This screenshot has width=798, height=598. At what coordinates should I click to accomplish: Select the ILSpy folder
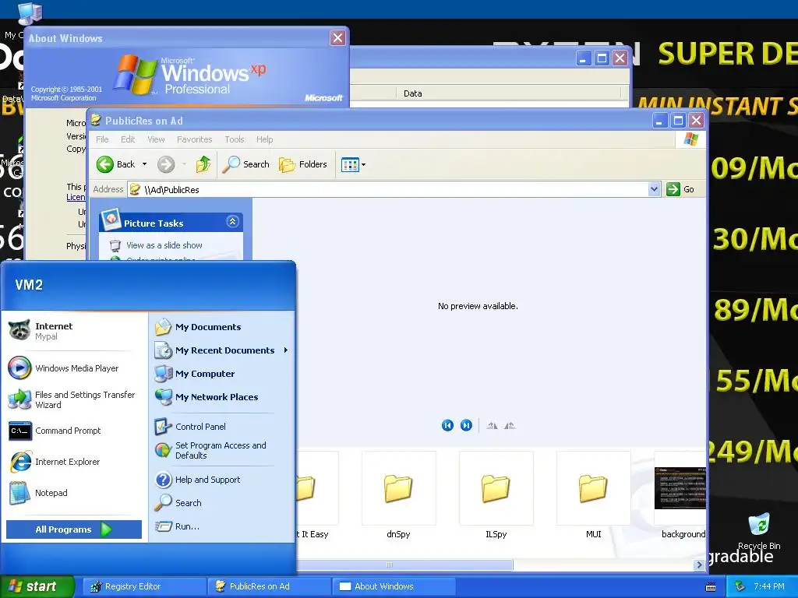(x=496, y=494)
